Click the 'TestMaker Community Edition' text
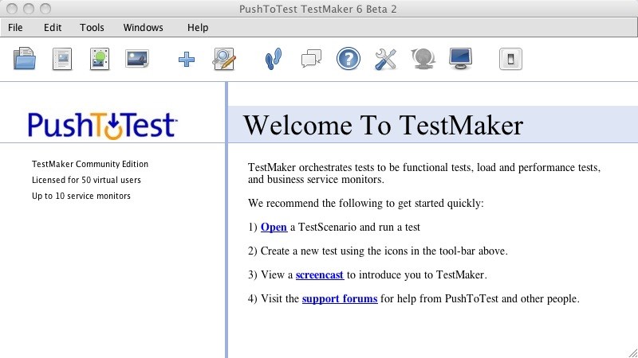Screen dimensions: 638x358 click(90, 164)
